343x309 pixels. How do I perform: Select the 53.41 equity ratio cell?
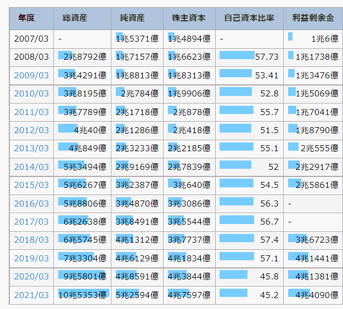click(x=249, y=76)
